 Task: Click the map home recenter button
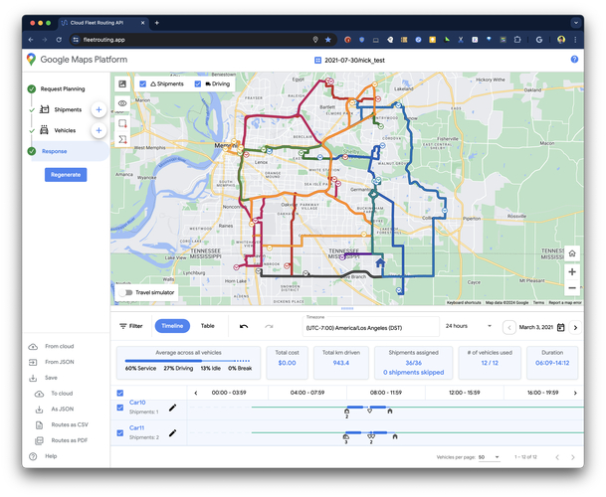coord(572,253)
